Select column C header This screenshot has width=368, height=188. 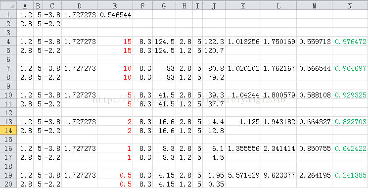click(x=52, y=5)
